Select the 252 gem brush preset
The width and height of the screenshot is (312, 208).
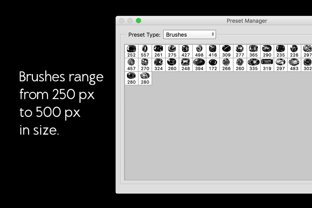click(131, 51)
